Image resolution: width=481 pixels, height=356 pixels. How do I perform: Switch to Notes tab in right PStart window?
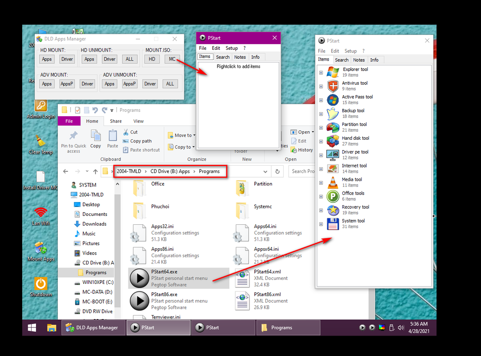[x=359, y=60]
